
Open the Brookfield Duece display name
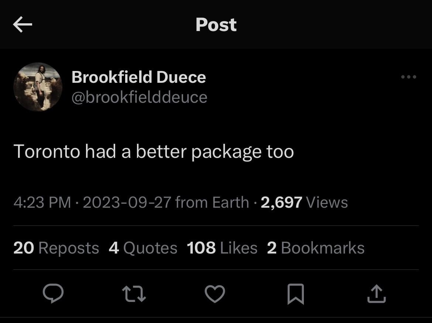click(x=138, y=77)
